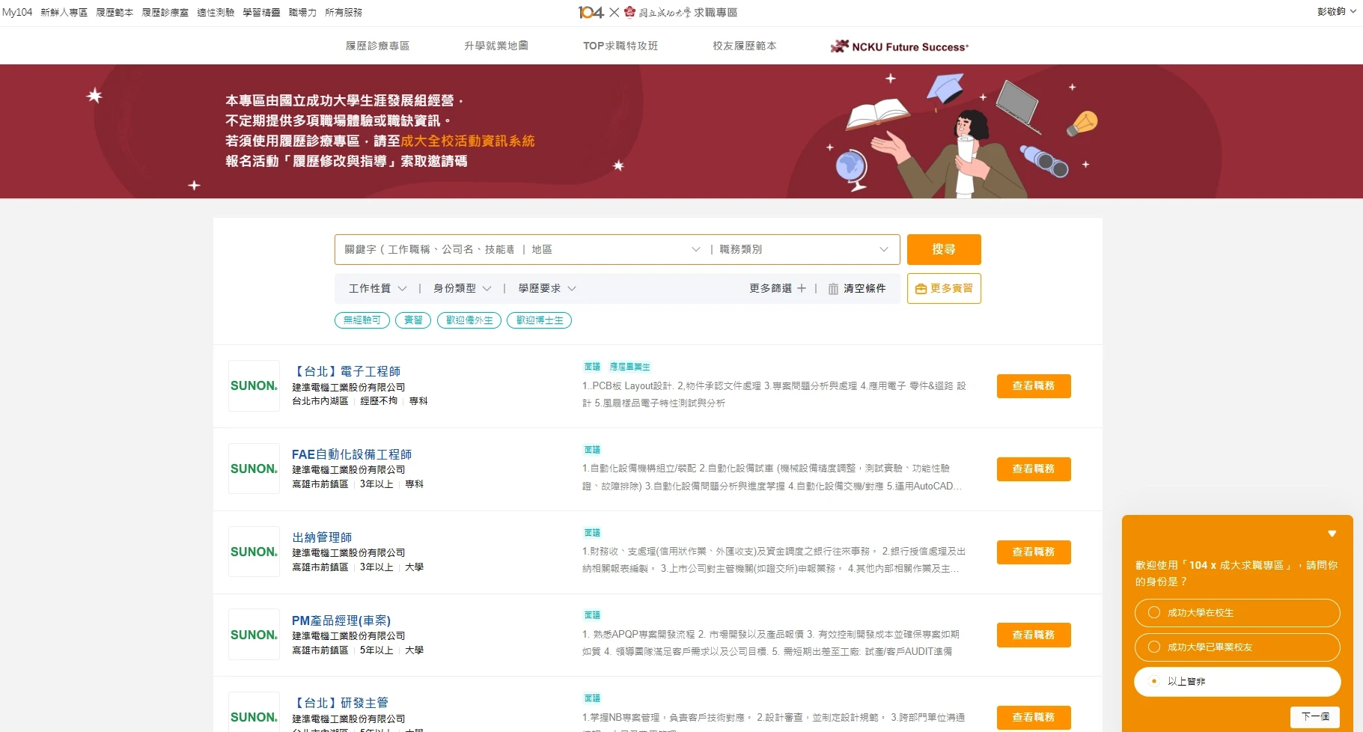Click 面議 tag on 出納管理師 listing
The image size is (1363, 732).
(592, 533)
